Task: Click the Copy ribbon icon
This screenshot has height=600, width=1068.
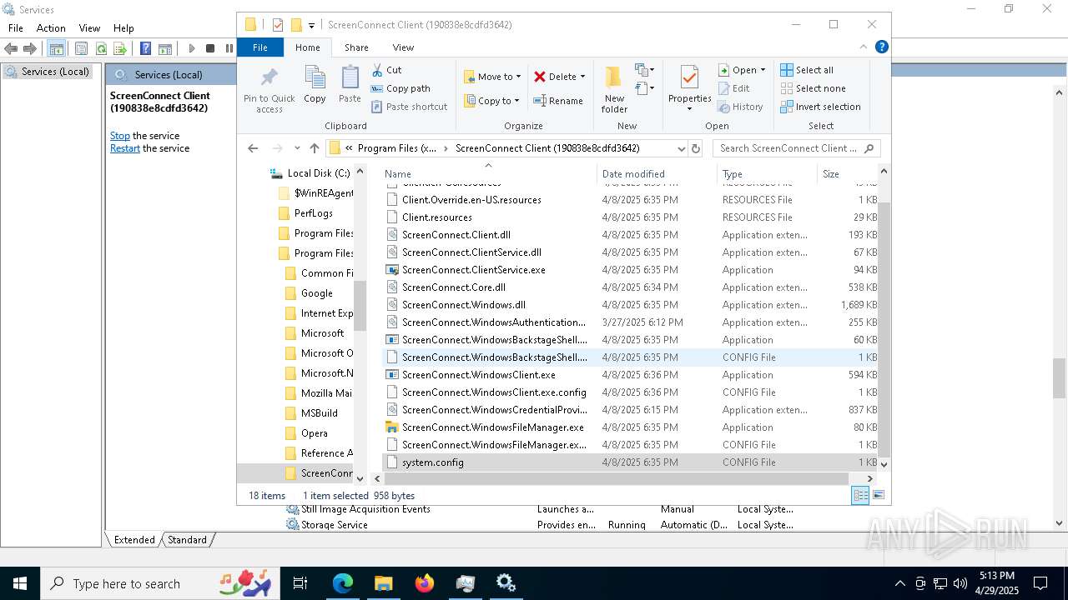Action: point(315,78)
